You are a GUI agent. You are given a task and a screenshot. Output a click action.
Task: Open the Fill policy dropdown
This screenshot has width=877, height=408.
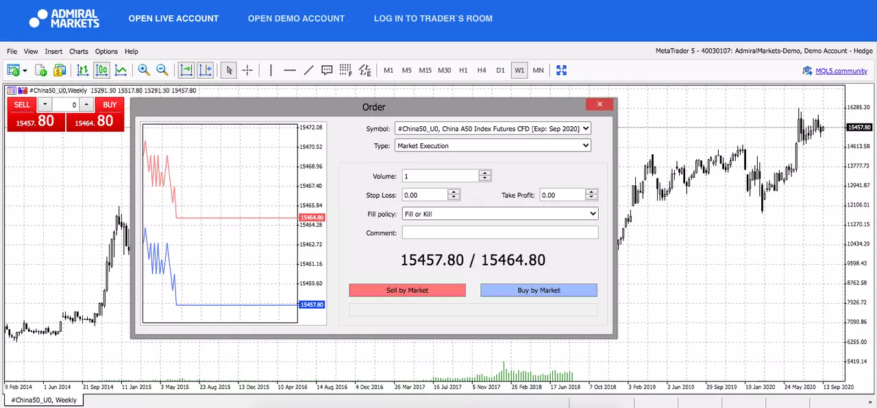tap(500, 214)
